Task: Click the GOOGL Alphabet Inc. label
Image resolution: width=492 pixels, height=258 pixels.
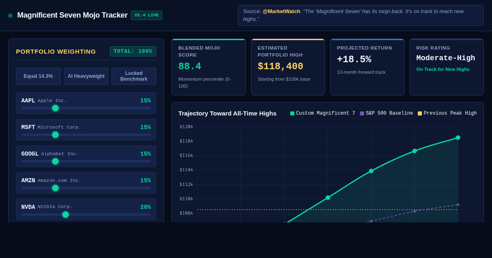Action: [50, 154]
